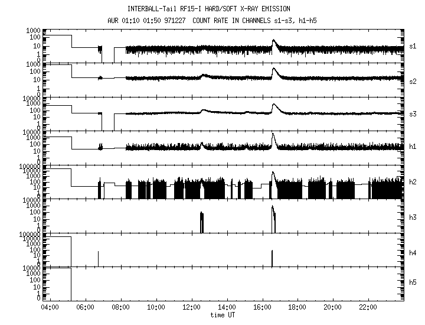Screen dimensions: 425x325
Task: Click the 'time UT' axis title
Action: click(223, 315)
